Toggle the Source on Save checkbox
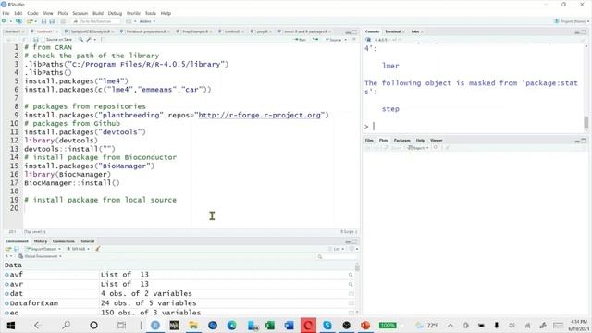This screenshot has height=333, width=592. pos(43,40)
